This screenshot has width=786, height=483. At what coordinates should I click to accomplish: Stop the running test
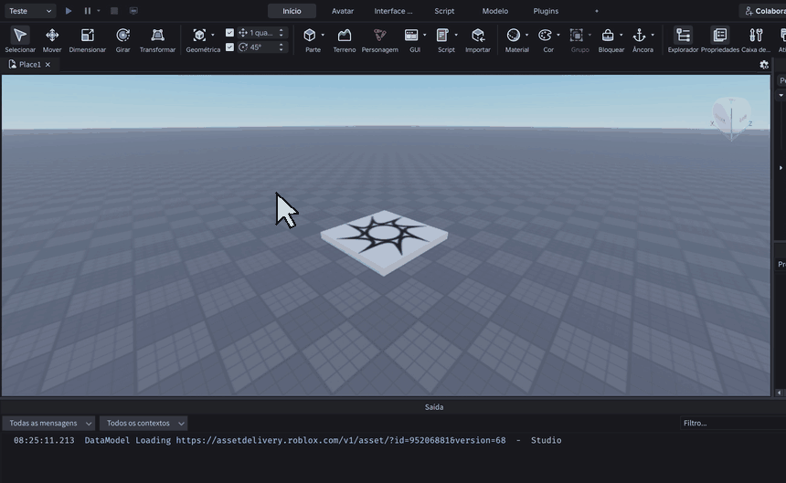click(114, 11)
